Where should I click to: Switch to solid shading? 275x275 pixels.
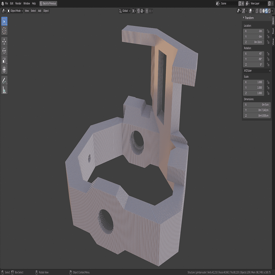[264, 11]
